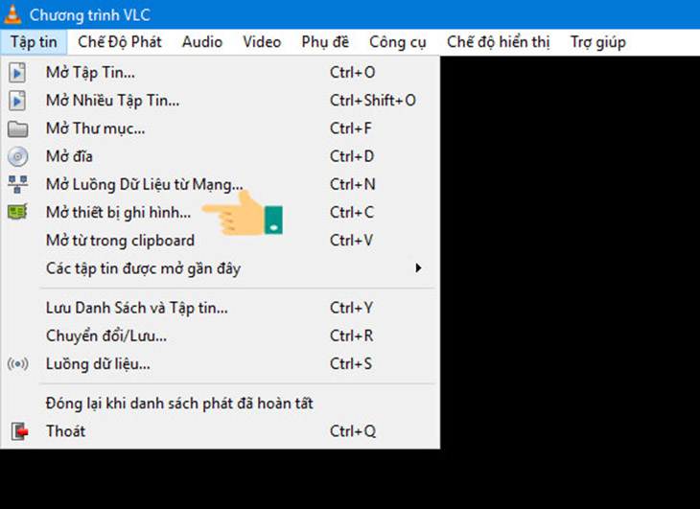Click the folder icon beside Mở Thư mục
This screenshot has height=509, width=700.
coord(18,128)
